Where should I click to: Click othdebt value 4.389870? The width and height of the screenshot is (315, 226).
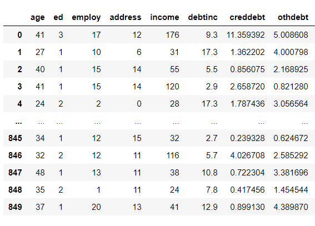tap(291, 207)
